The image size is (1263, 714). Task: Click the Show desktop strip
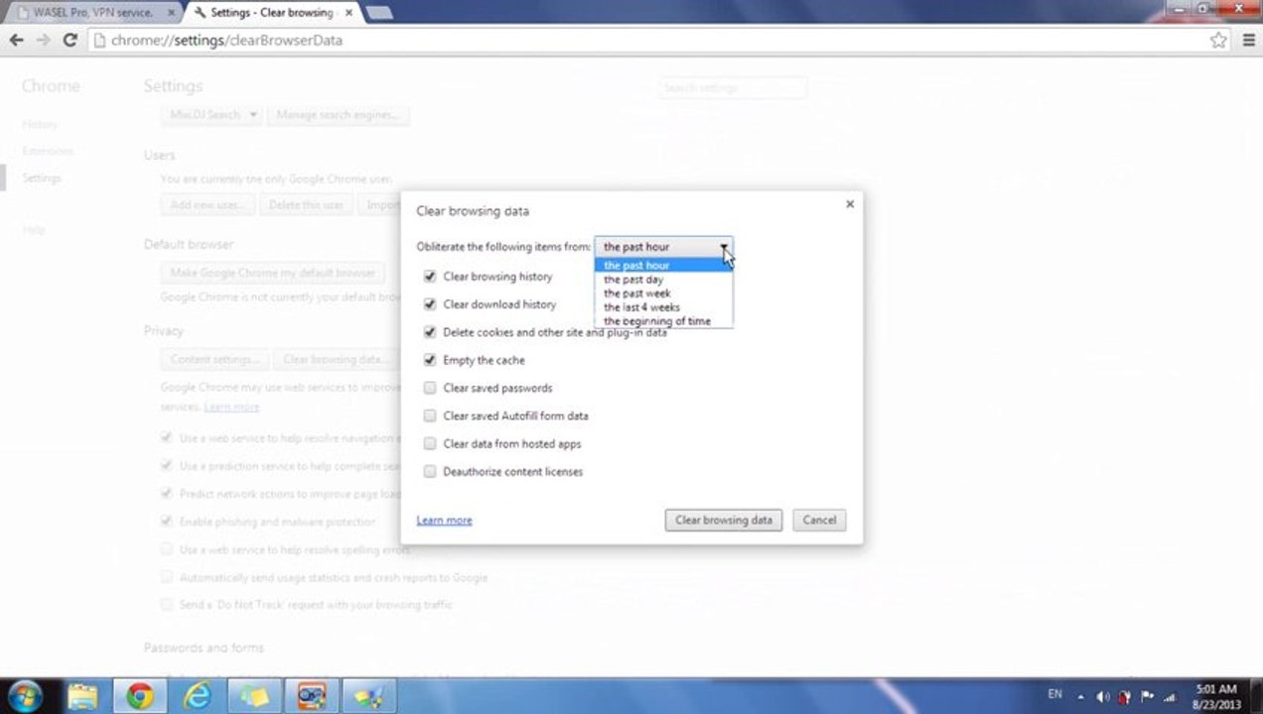(x=1256, y=696)
